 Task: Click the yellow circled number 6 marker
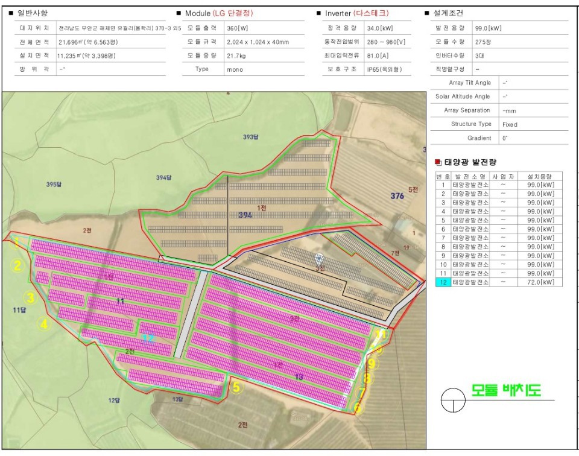357,408
